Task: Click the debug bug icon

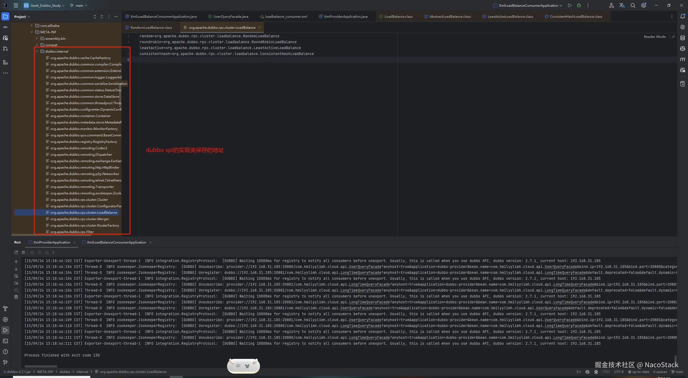Action: (579, 5)
